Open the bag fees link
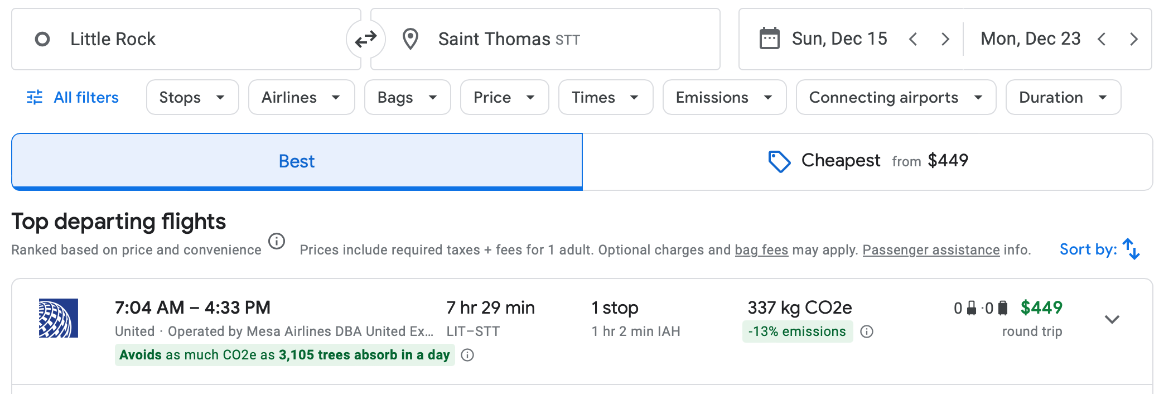The width and height of the screenshot is (1159, 394). pos(761,250)
